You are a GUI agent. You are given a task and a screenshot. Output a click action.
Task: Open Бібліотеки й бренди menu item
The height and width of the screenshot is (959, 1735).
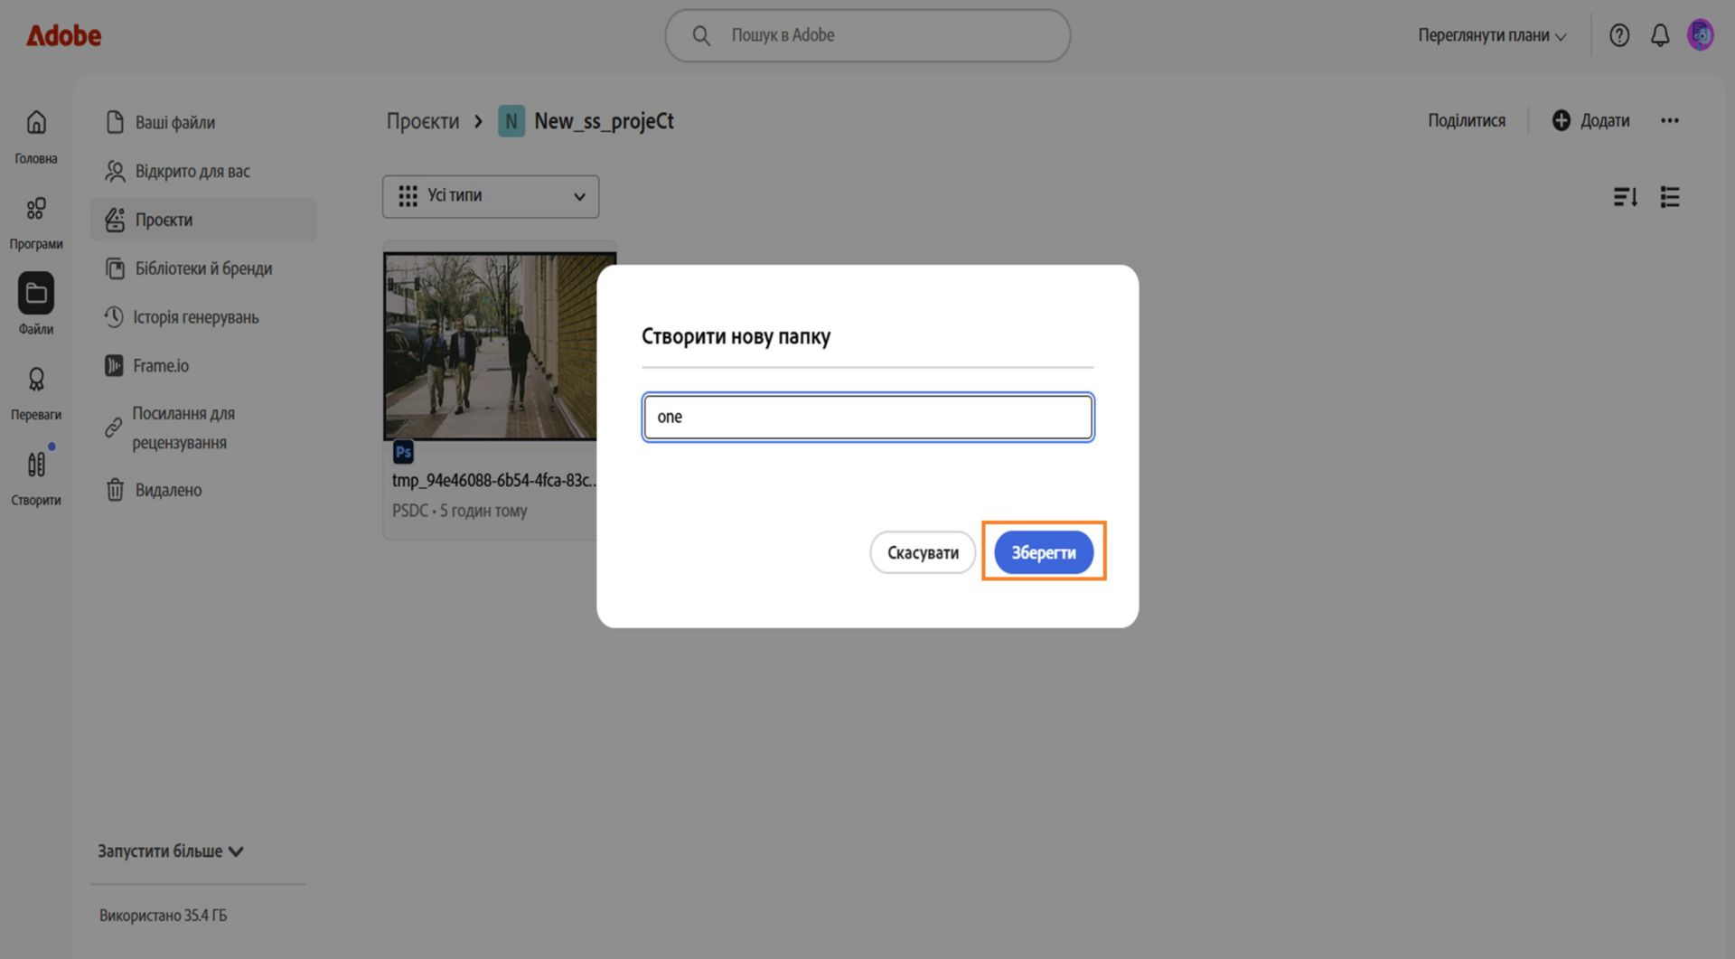coord(203,268)
